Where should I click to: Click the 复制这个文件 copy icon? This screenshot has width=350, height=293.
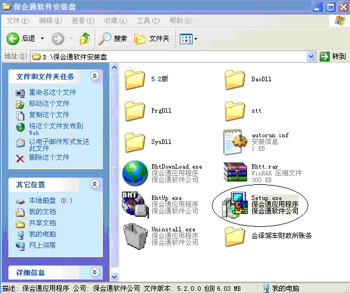click(20, 115)
